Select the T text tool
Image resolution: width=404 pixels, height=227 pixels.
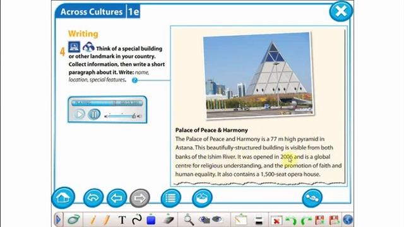122,220
